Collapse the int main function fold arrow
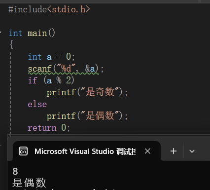 (0, 33)
